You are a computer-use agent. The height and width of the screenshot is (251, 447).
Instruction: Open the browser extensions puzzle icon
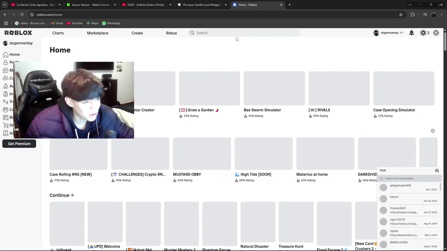413,15
